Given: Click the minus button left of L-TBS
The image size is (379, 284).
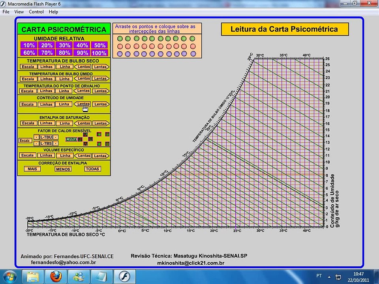Looking at the screenshot, I should tap(36, 144).
